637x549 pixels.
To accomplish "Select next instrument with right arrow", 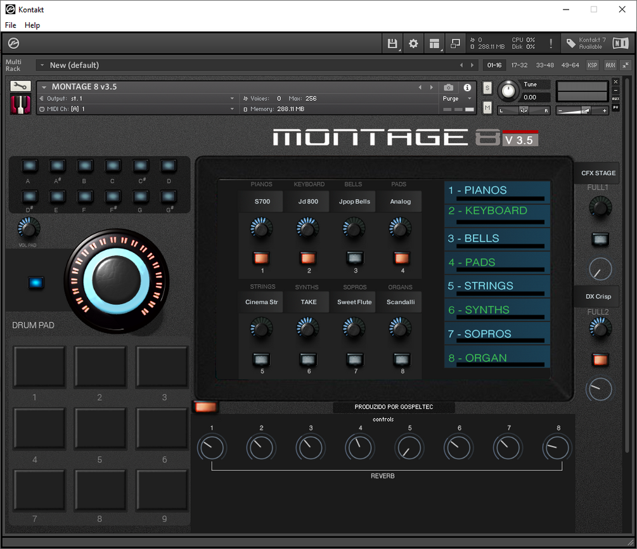I will 432,87.
